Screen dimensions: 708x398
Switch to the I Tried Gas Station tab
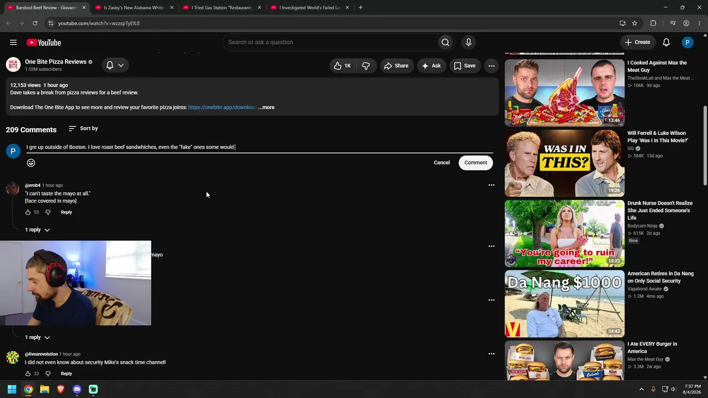point(222,8)
